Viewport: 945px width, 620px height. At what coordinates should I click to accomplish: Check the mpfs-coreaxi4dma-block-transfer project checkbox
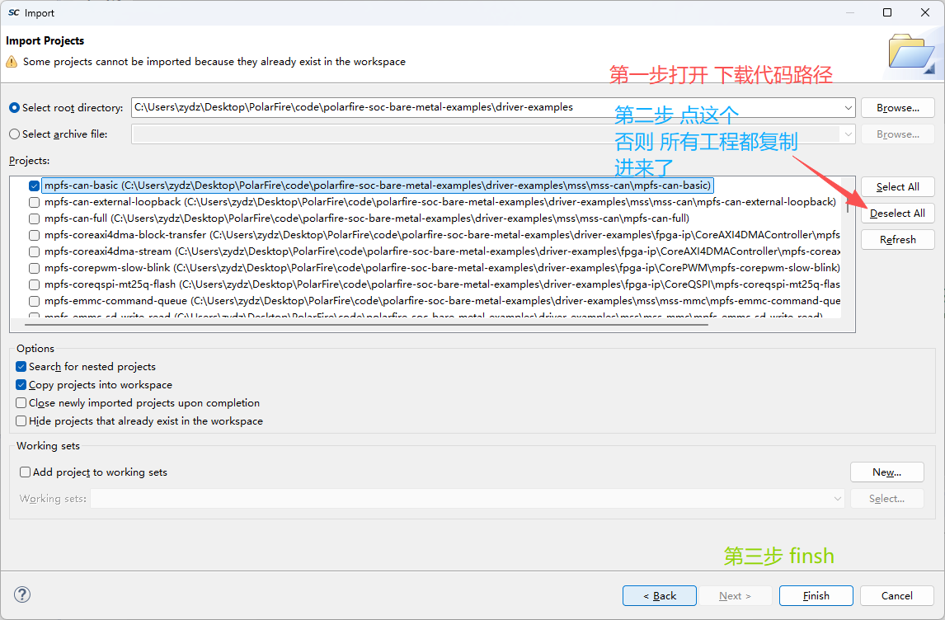[x=35, y=235]
